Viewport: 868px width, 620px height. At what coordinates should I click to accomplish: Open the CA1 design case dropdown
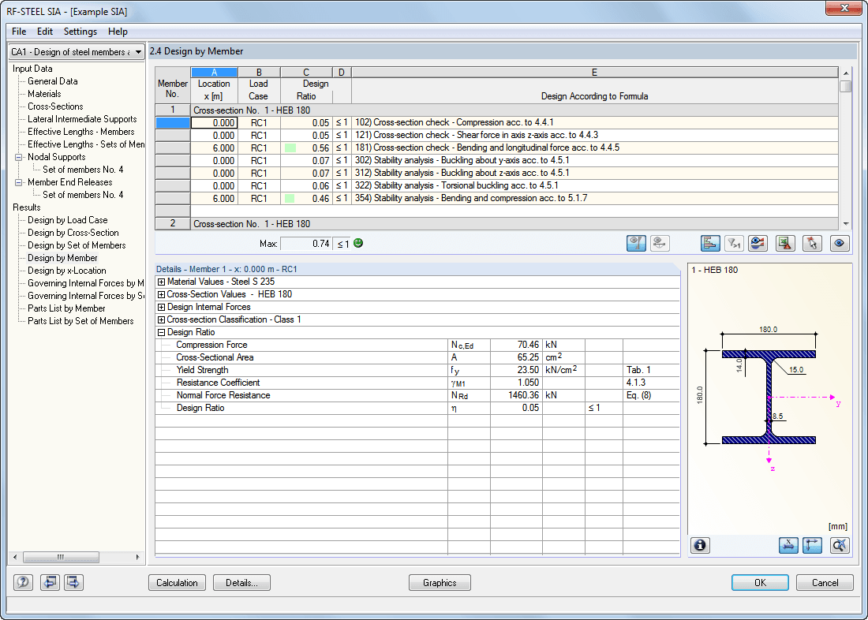coord(77,51)
